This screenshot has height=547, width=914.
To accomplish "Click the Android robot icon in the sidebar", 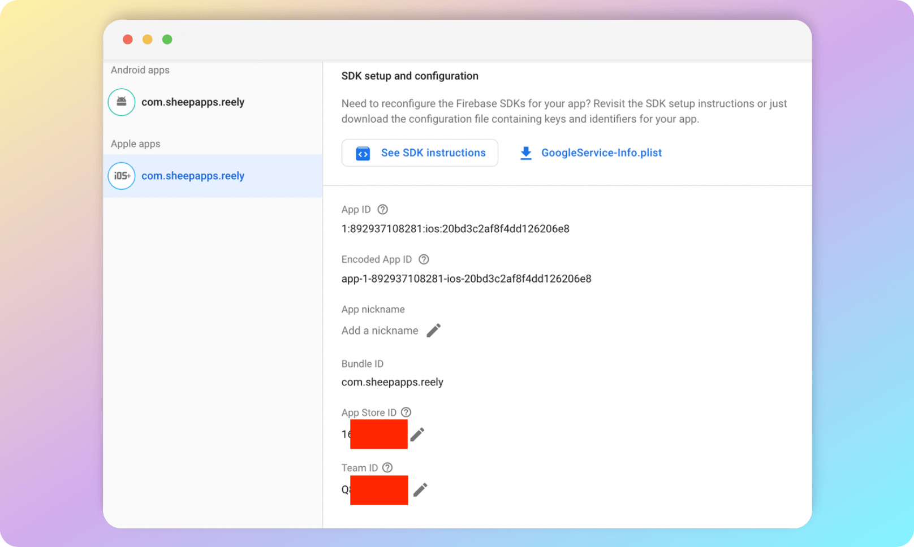I will (x=122, y=102).
